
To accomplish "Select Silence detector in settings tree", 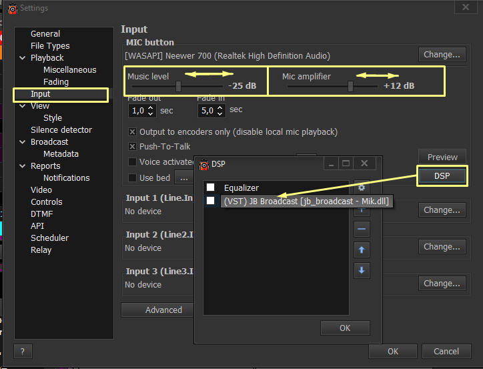I will [x=61, y=129].
